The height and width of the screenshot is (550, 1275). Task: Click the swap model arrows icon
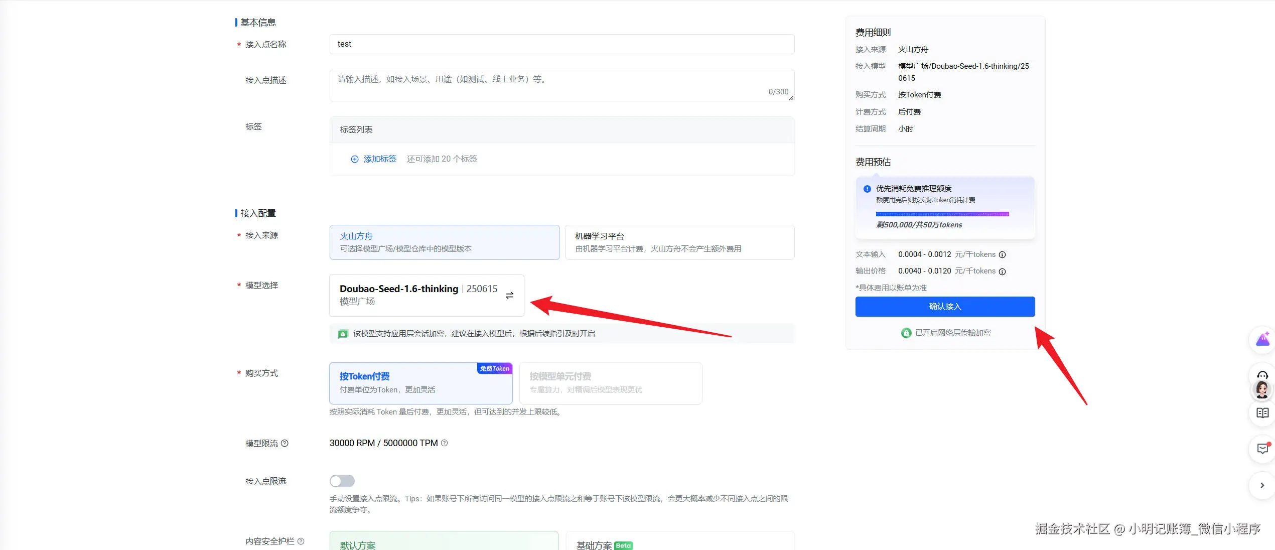tap(509, 296)
